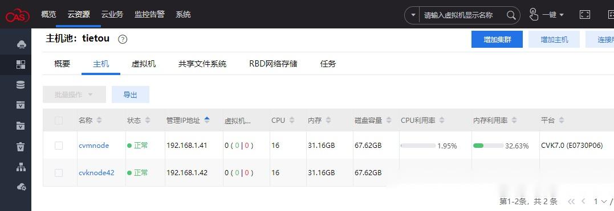Open the cvknode42 host link
Screen dimensions: 614x211
point(96,172)
